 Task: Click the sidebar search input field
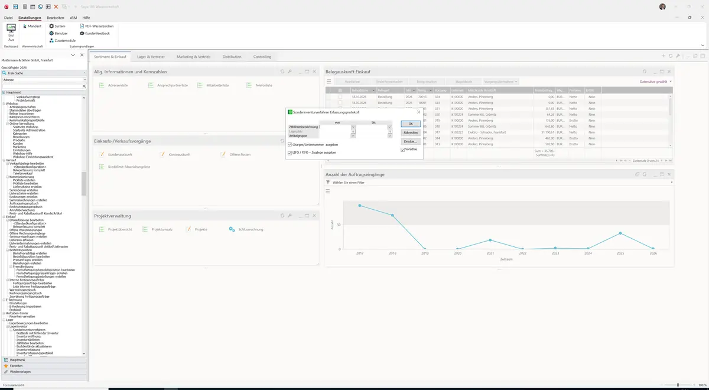click(42, 86)
